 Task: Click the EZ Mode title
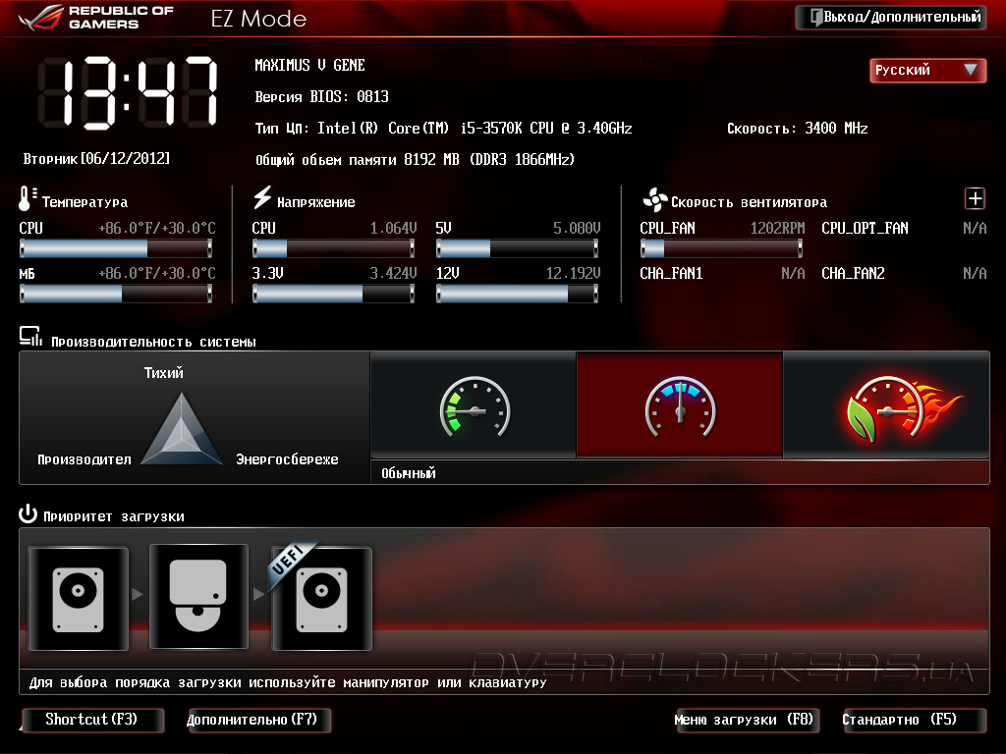tap(258, 19)
